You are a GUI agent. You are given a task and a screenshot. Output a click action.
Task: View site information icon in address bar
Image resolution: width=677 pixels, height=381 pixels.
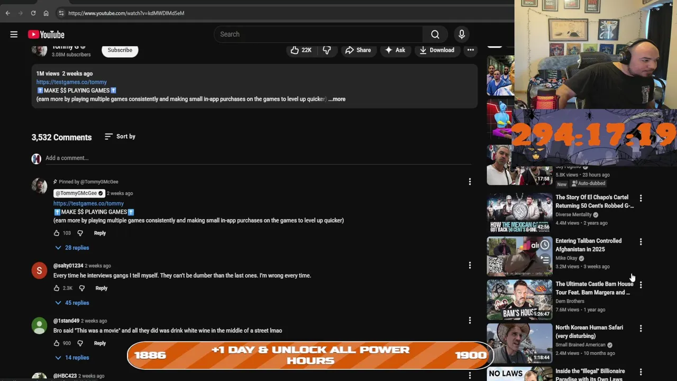click(x=61, y=13)
